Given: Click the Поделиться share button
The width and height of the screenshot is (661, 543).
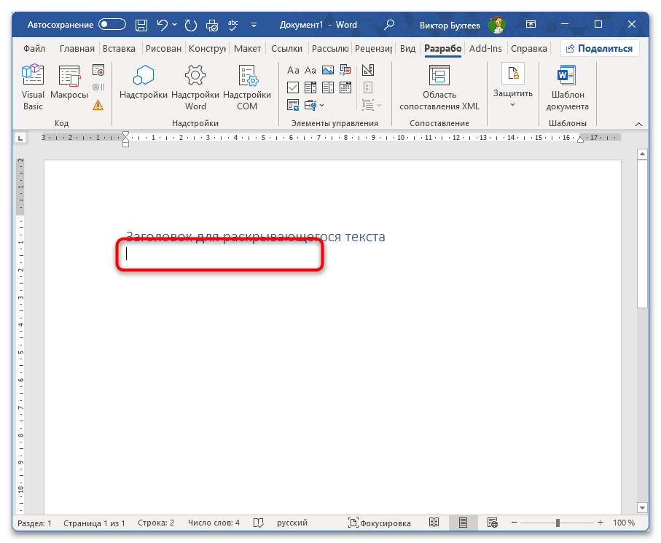Looking at the screenshot, I should point(600,49).
